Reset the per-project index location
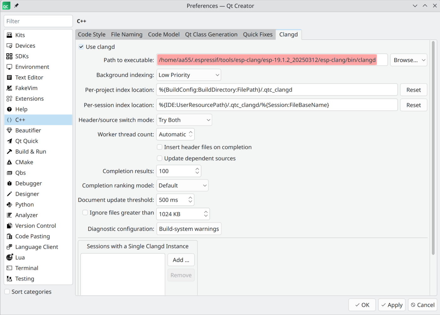This screenshot has height=315, width=440. [414, 90]
